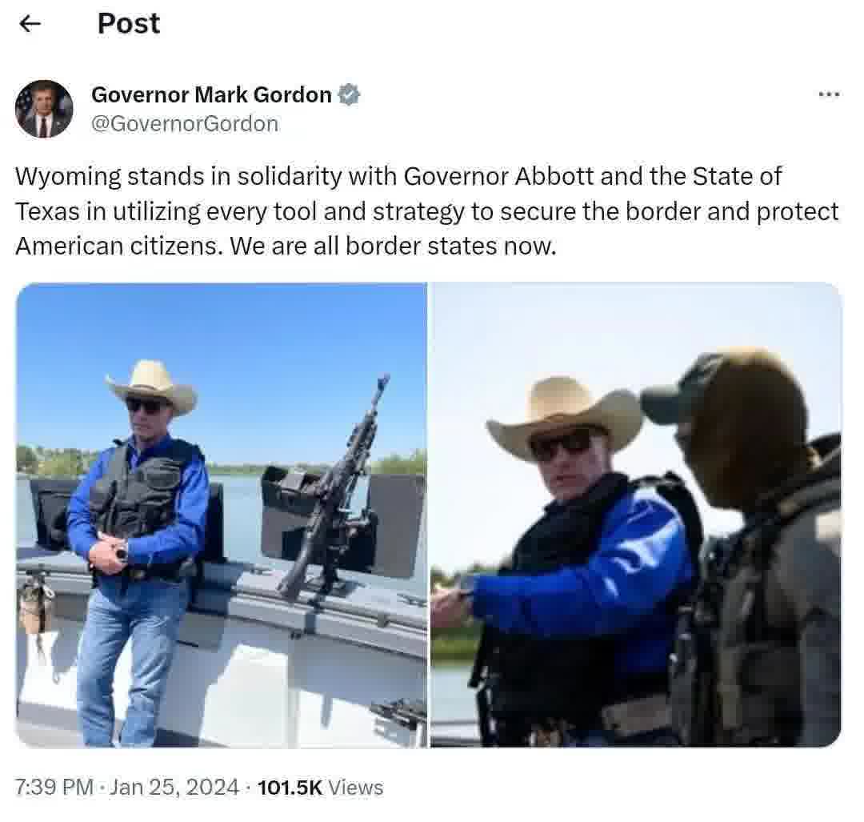Click the 7:39 PM timestamp

click(x=54, y=787)
